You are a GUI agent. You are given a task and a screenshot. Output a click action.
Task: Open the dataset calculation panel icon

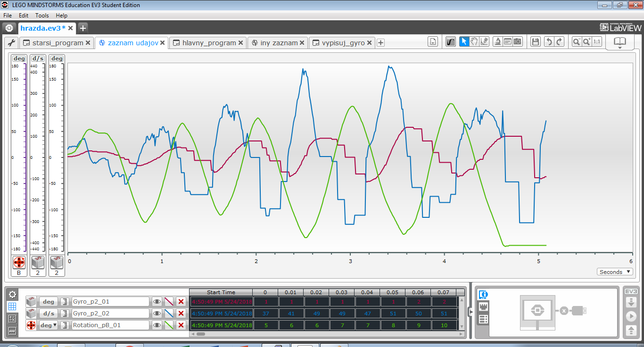pyautogui.click(x=12, y=319)
